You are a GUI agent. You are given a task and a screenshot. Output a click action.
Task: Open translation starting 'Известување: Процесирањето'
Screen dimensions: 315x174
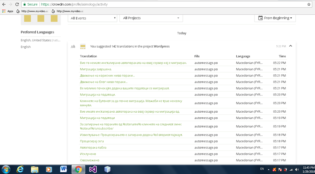coord(131,135)
